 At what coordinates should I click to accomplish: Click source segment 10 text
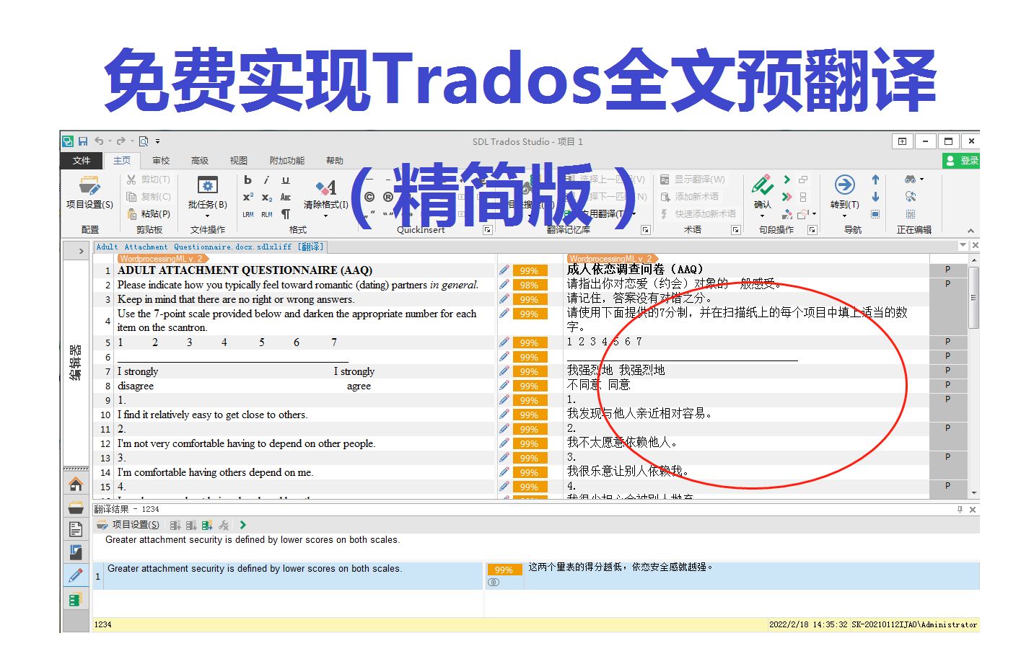coord(213,415)
